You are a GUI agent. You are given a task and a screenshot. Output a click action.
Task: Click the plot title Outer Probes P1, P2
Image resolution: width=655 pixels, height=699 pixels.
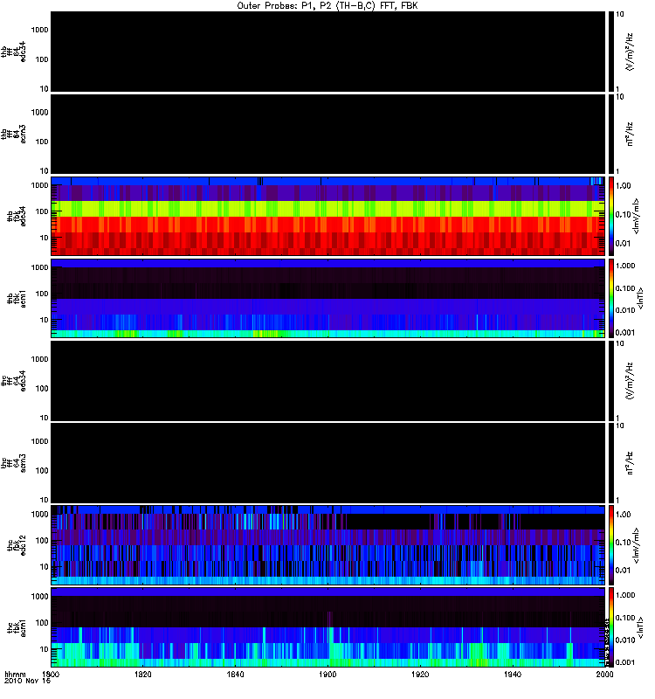pyautogui.click(x=327, y=6)
